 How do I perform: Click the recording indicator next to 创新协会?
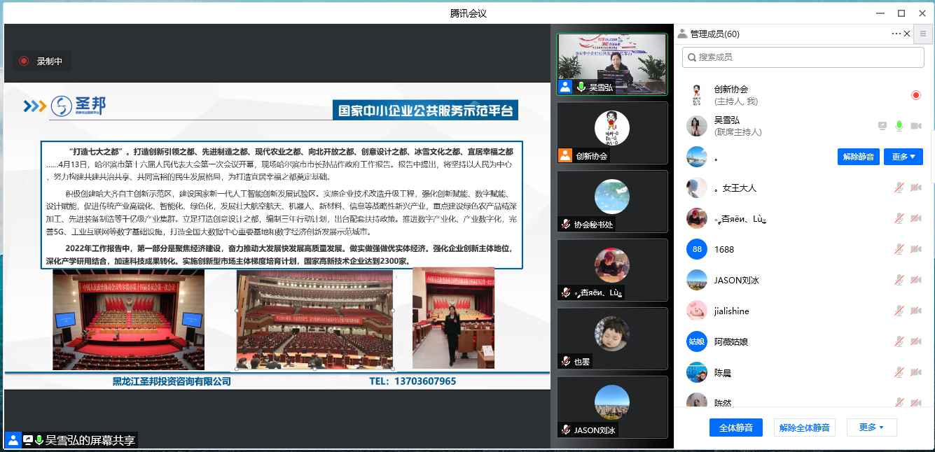click(915, 95)
